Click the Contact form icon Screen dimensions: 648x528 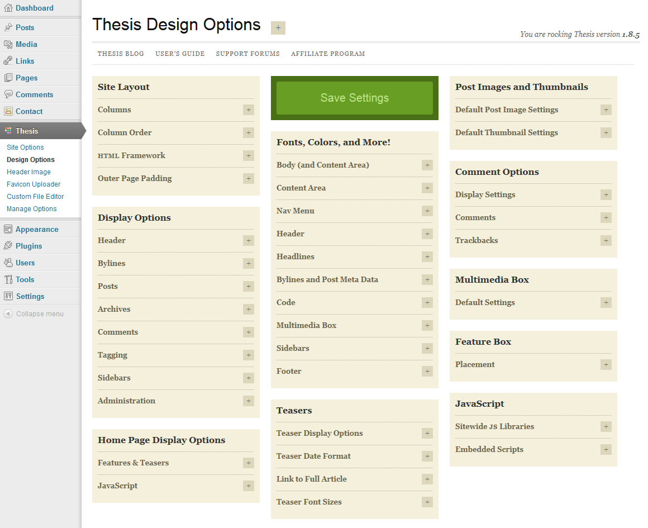point(8,111)
